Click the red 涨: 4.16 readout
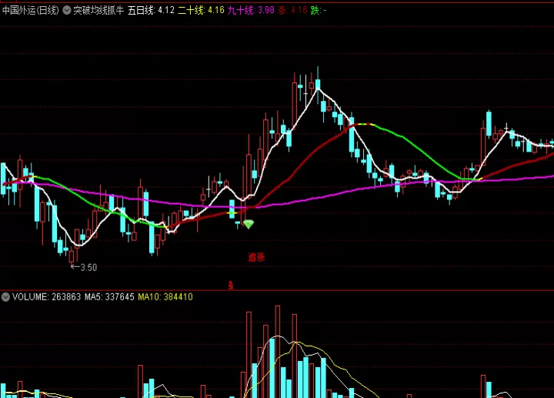554x398 pixels. 292,10
